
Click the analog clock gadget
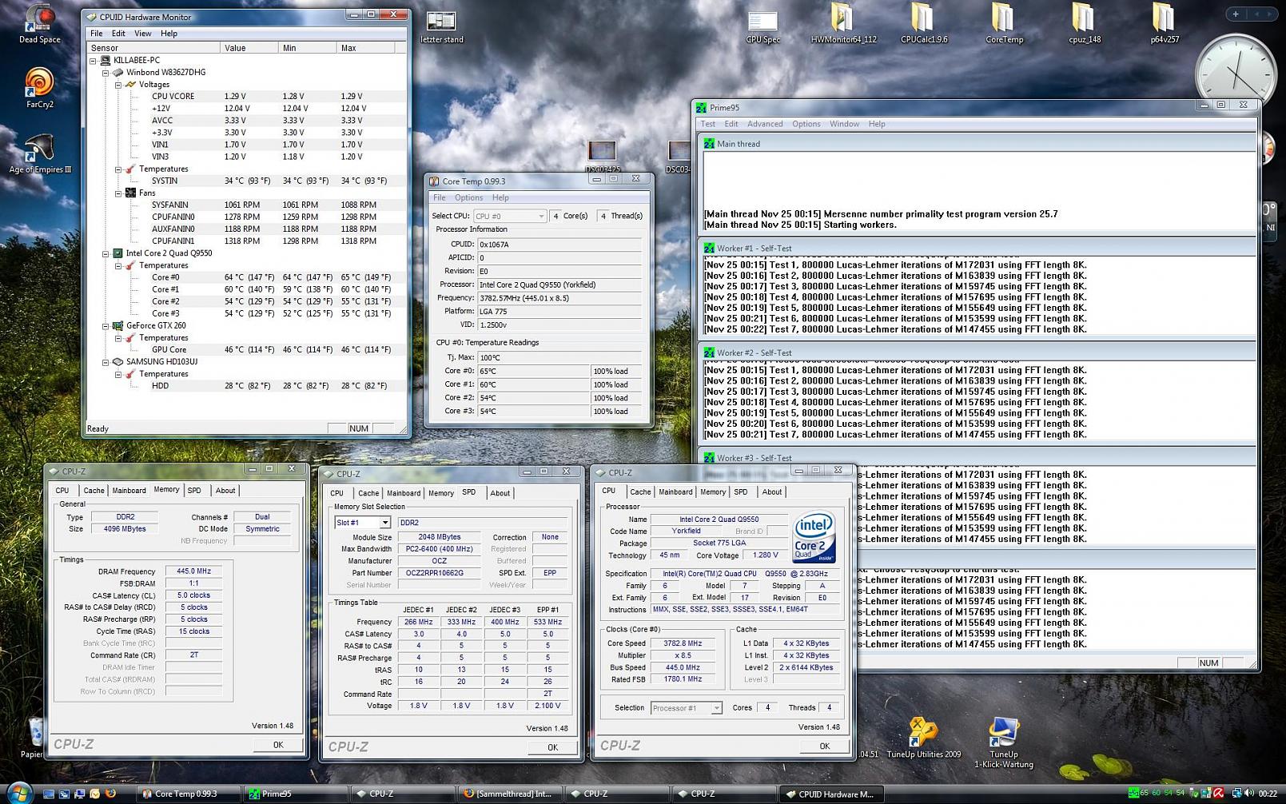(1236, 74)
